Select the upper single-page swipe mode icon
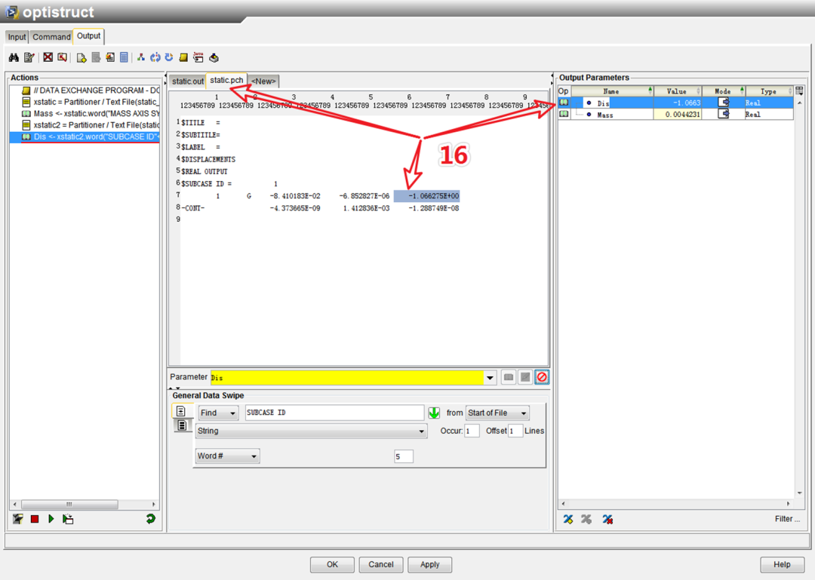 coord(181,411)
